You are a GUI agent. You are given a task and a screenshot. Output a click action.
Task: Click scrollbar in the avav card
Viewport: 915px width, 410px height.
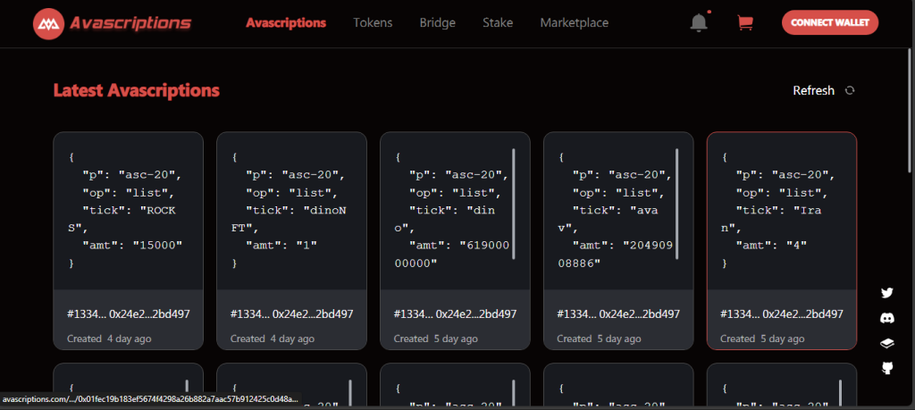click(677, 204)
